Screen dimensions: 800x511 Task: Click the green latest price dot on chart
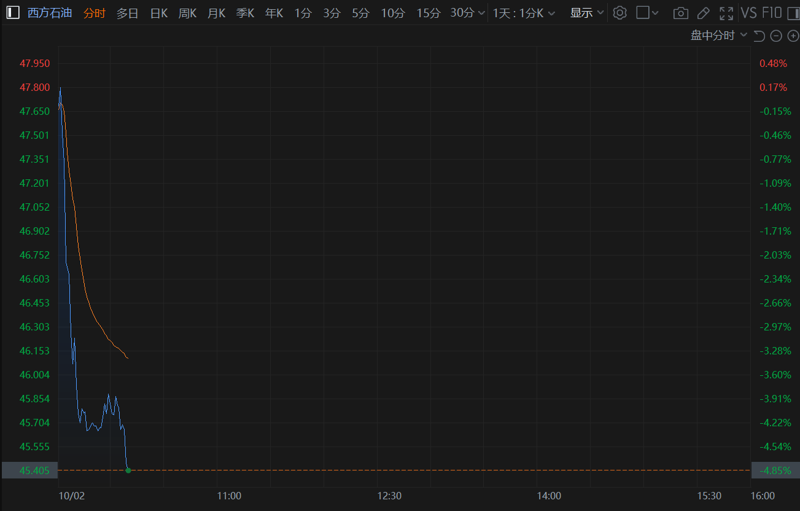(128, 470)
